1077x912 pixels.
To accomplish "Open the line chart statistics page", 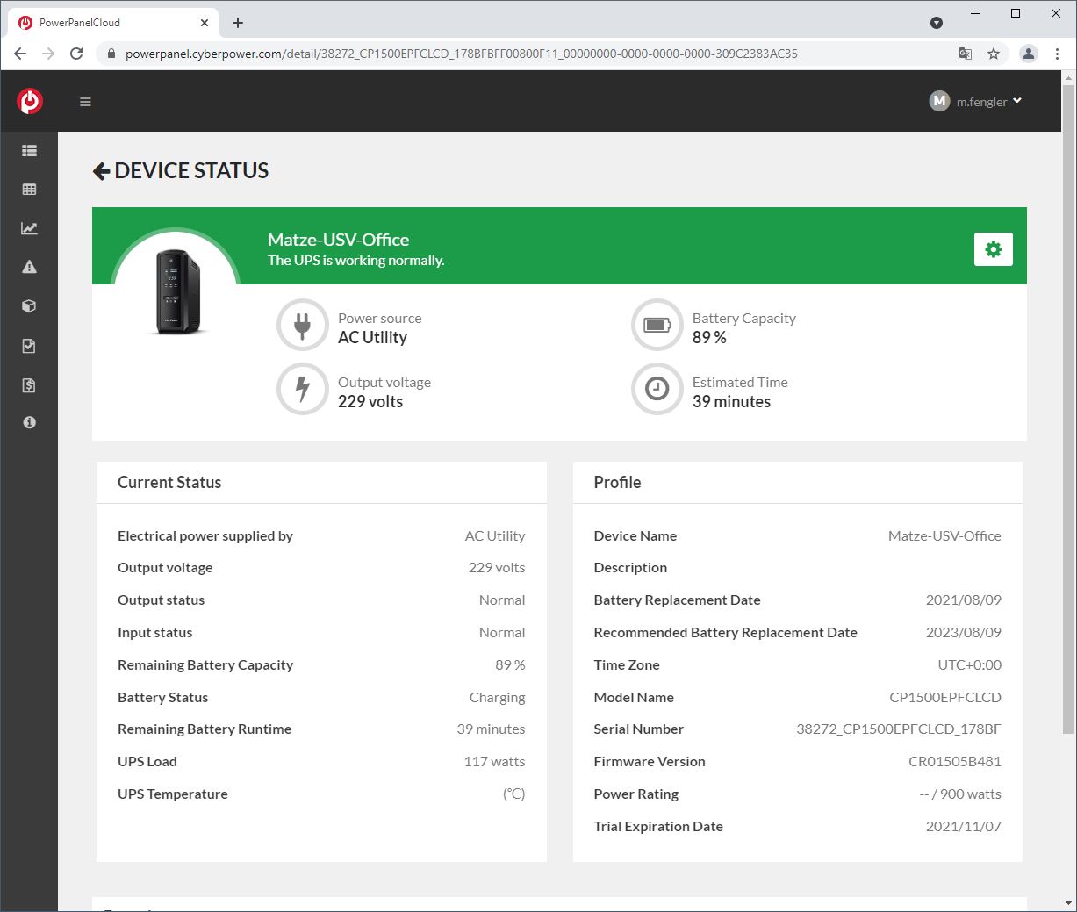I will [29, 228].
